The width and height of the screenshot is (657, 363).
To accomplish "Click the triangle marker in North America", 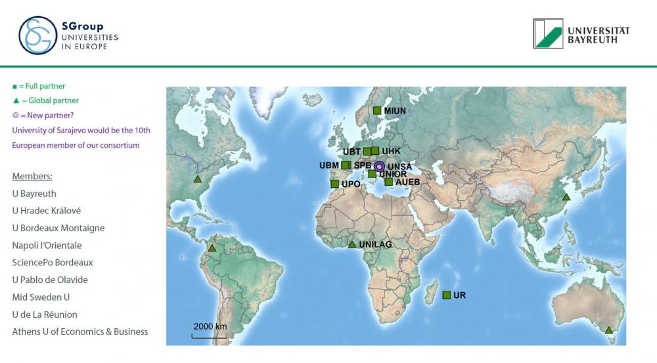I will tap(197, 179).
